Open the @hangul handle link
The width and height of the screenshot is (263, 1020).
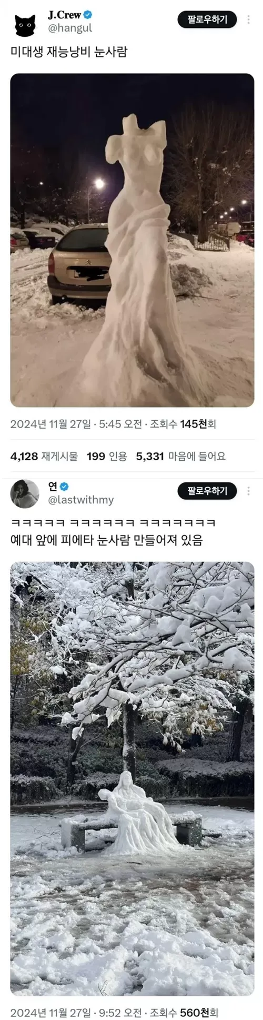[x=70, y=29]
